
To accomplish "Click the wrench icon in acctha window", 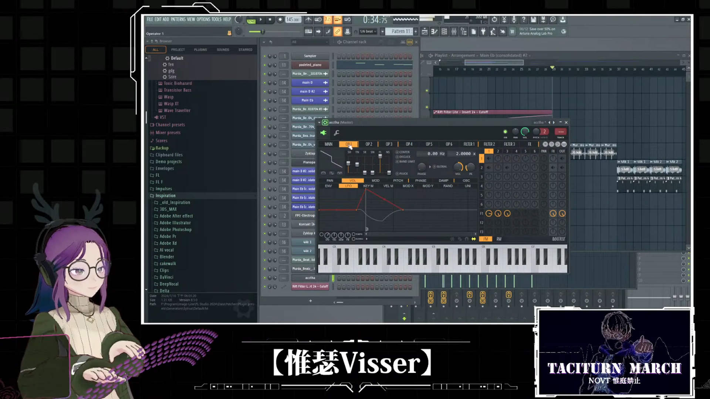I will coord(337,133).
